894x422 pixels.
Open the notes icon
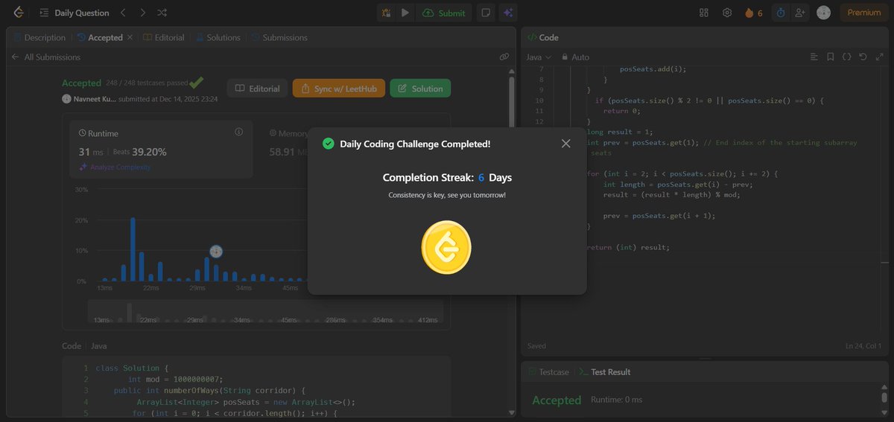[486, 13]
